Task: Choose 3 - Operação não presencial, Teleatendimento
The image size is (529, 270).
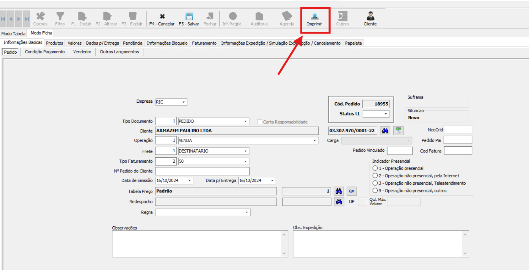Action: pyautogui.click(x=375, y=183)
